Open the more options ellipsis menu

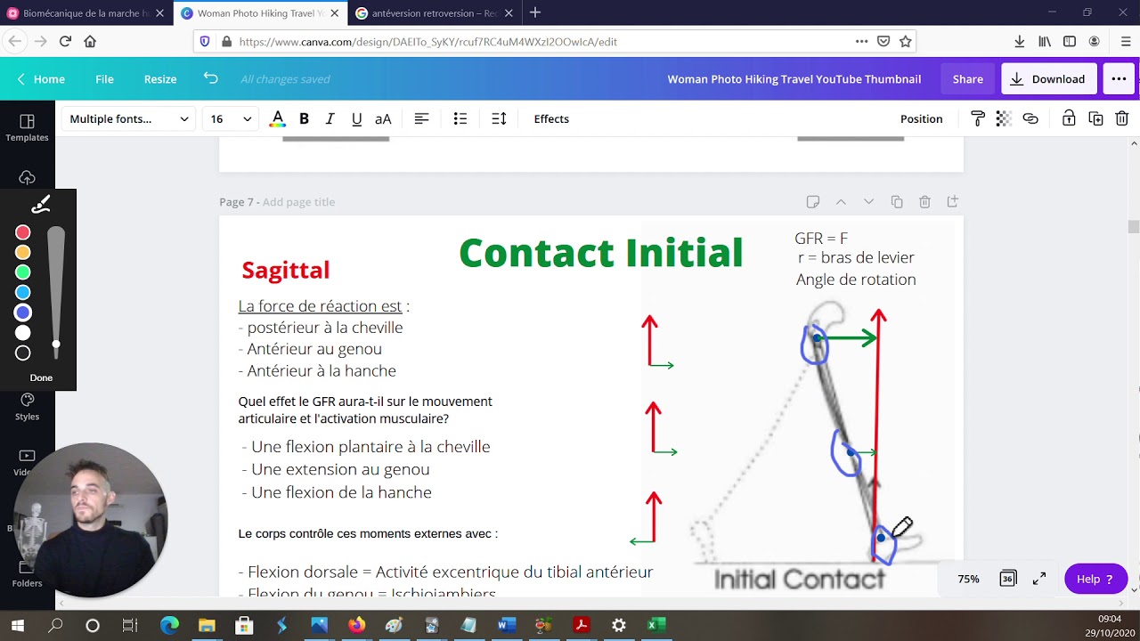pyautogui.click(x=1119, y=78)
